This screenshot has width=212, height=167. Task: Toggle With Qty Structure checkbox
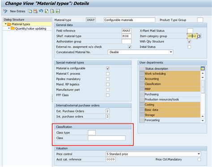tap(189, 42)
